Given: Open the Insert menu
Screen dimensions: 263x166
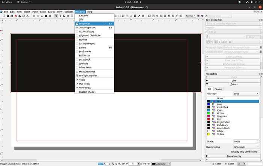Looking at the screenshot, I should pos(27,12).
